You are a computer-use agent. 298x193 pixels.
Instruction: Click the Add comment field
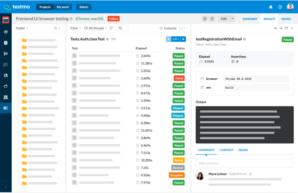tap(244, 163)
